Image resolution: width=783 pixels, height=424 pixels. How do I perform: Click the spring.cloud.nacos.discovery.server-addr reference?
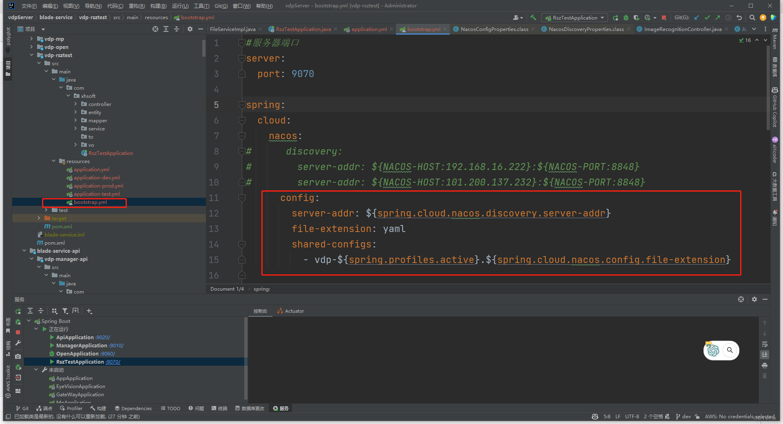point(491,213)
